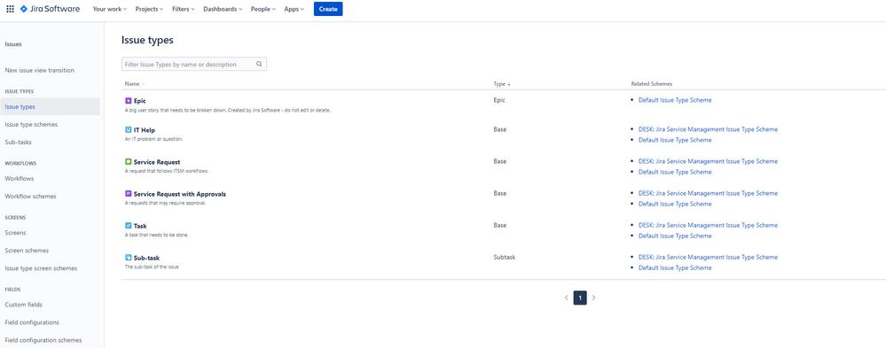Click the Epic type cell value
Screen dimensions: 886x348
[x=499, y=100]
